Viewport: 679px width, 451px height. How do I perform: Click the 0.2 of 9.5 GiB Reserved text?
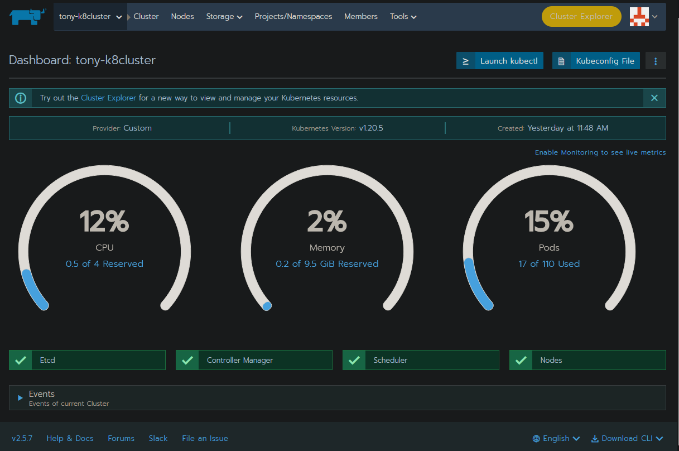pyautogui.click(x=327, y=263)
